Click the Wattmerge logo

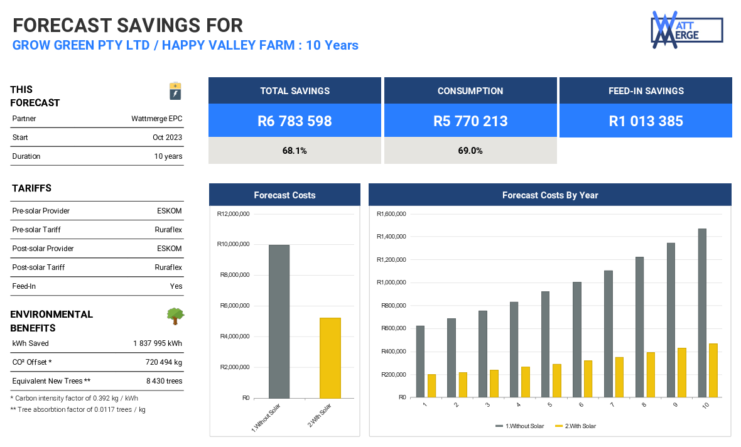(687, 30)
